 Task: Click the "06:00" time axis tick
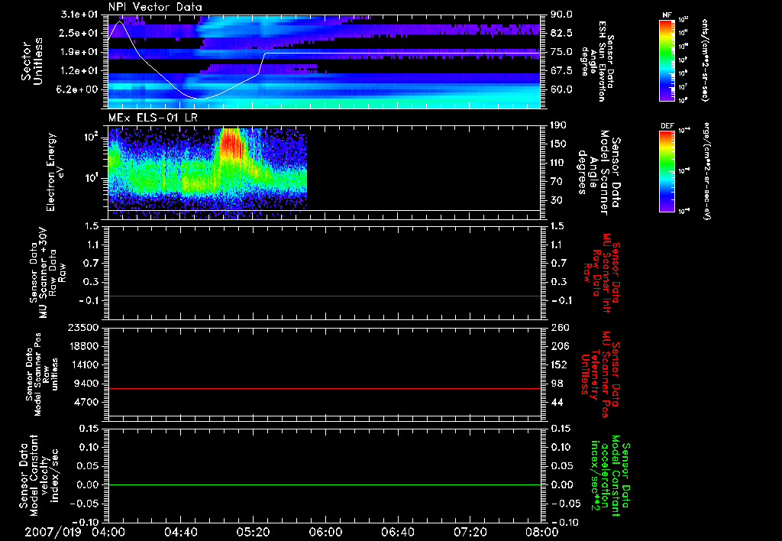325,532
